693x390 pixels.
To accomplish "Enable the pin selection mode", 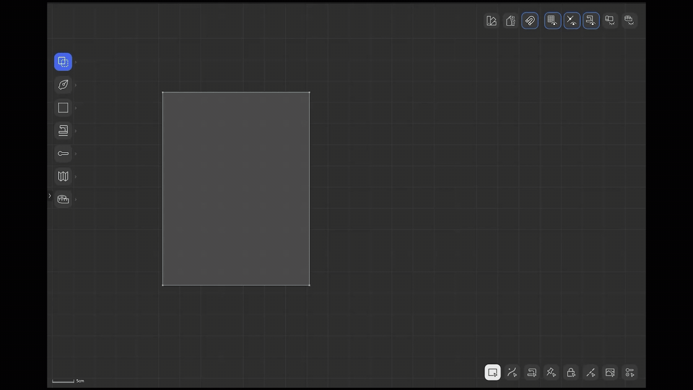I will coord(551,372).
